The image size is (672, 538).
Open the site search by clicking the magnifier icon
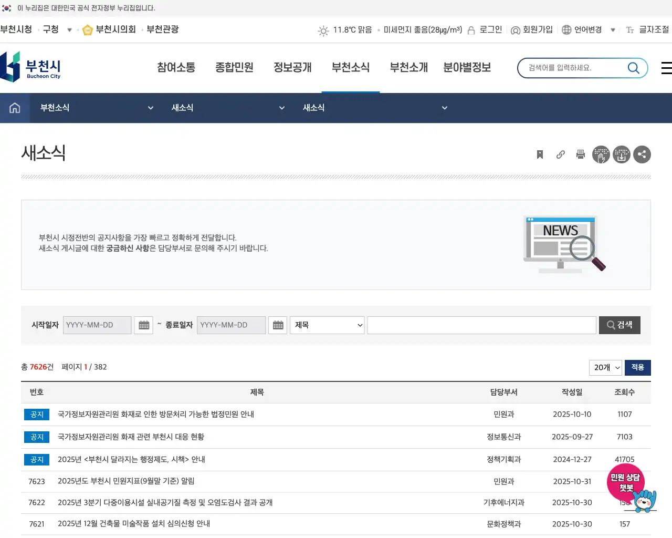(633, 68)
